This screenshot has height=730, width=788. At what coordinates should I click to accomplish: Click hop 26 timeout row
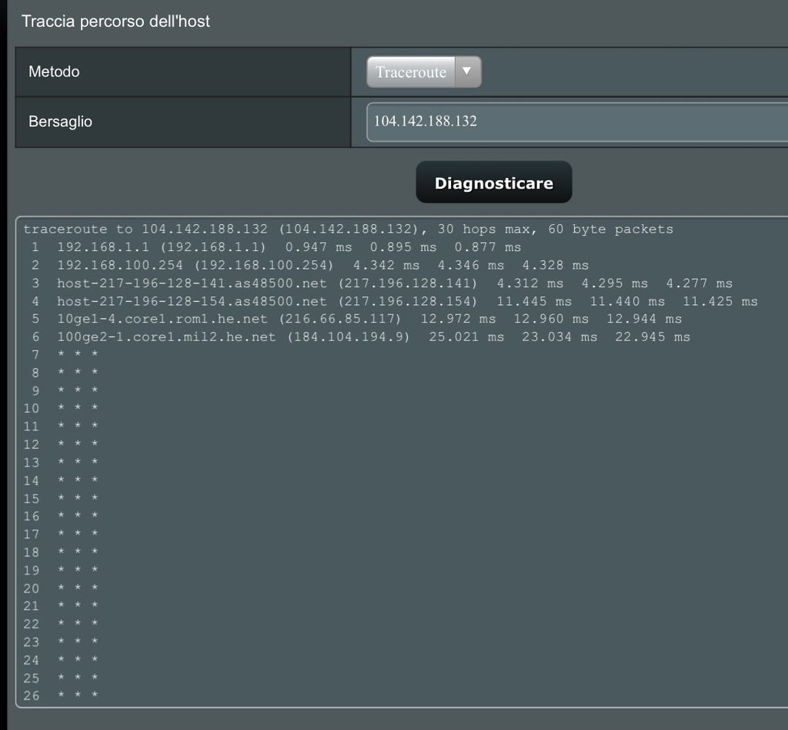point(61,696)
